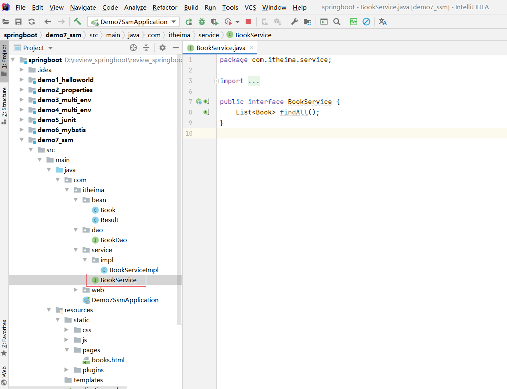
Task: Open BookServiceImpl in the project tree
Action: (x=134, y=270)
